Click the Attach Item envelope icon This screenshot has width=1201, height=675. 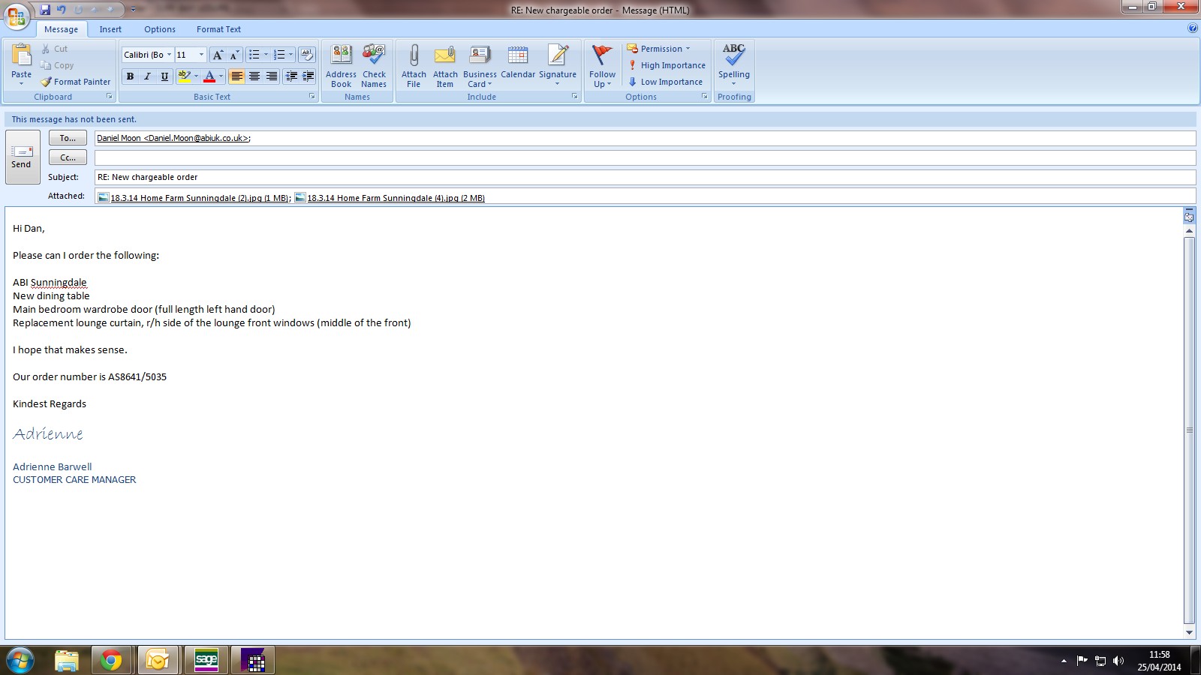coord(445,56)
